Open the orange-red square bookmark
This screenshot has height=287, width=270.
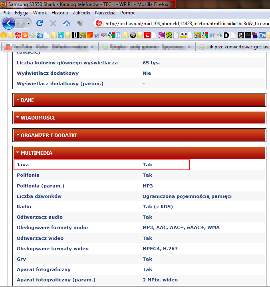[89, 35]
